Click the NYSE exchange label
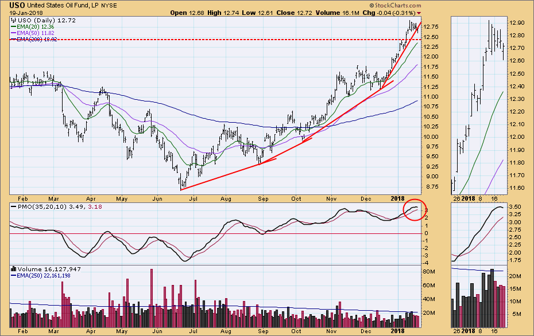Image resolution: width=534 pixels, height=336 pixels. pos(109,5)
